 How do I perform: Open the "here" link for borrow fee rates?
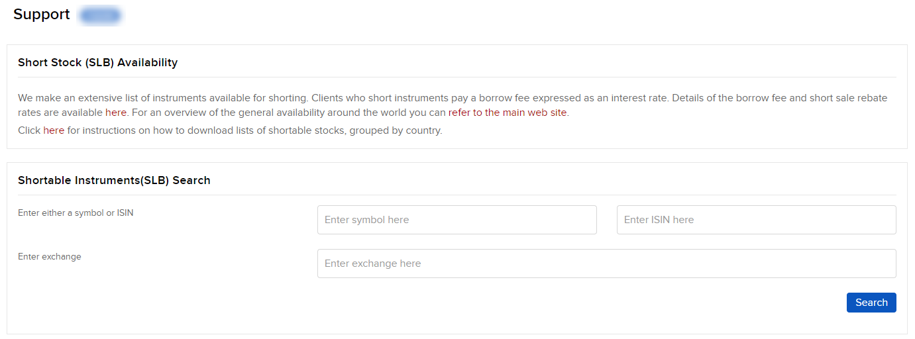(x=115, y=113)
